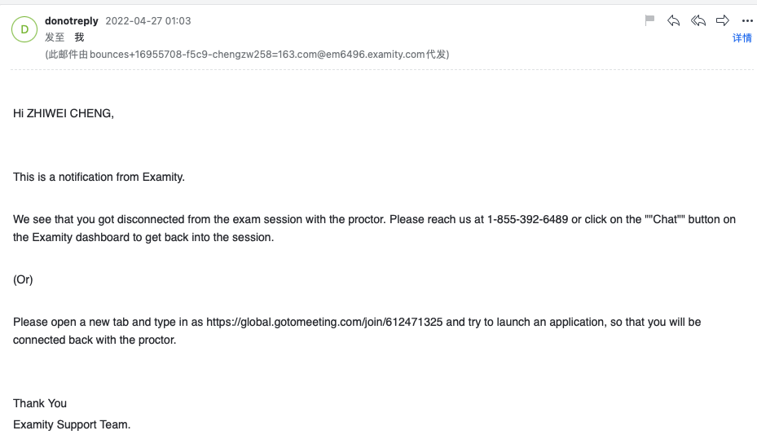Forward this email using the right arrow
The image size is (757, 448).
723,20
